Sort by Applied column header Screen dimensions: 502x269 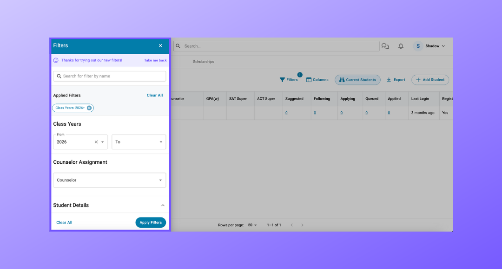[x=394, y=99]
